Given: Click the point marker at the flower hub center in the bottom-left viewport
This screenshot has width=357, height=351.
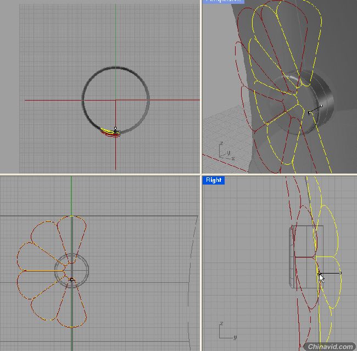Looking at the screenshot, I should point(72,280).
